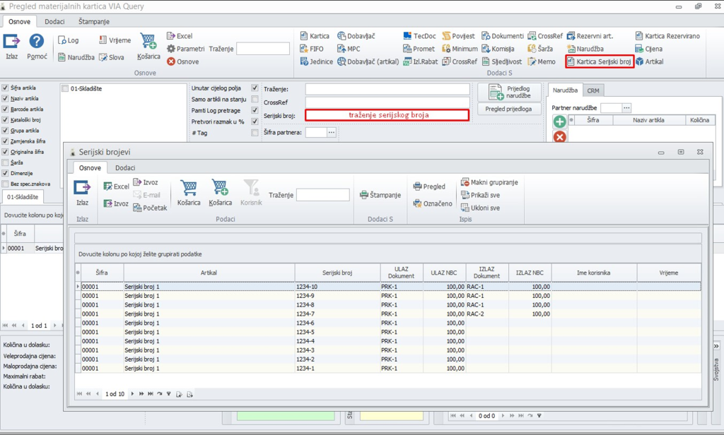This screenshot has width=724, height=435.
Task: Click the Prijedlog narudžbe button
Action: [x=509, y=92]
